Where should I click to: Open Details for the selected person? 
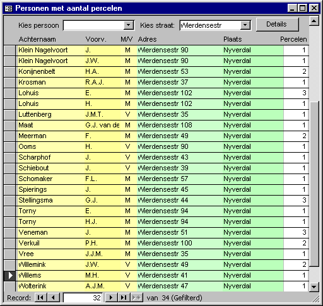point(277,25)
